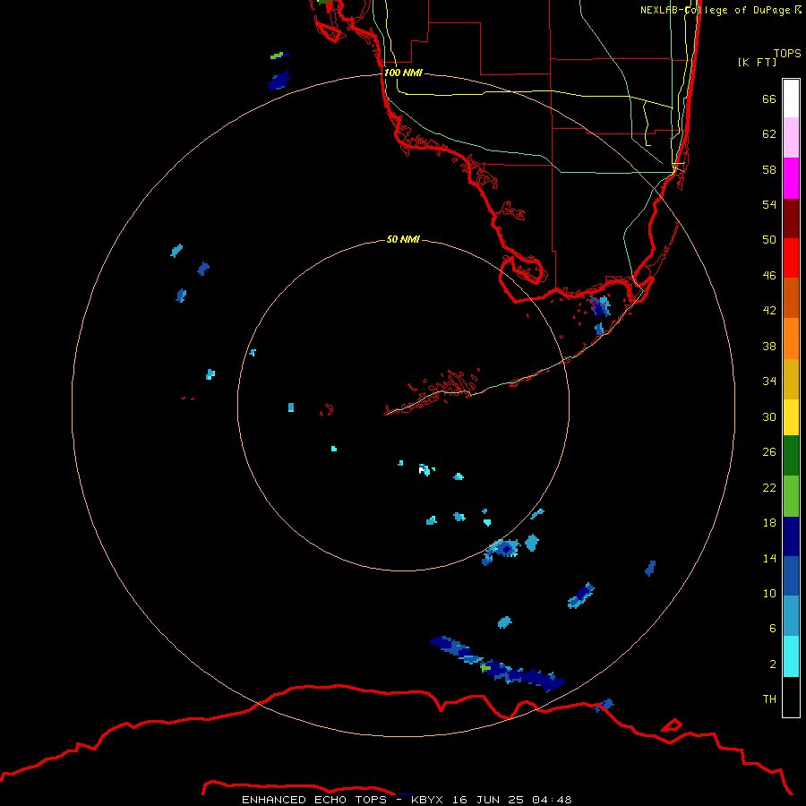
Task: Select the dark green legend swatch
Action: coord(791,456)
